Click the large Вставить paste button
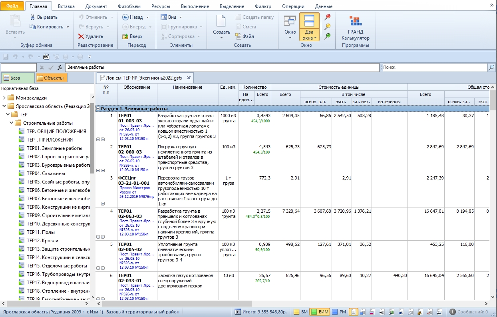Image resolution: width=497 pixels, height=317 pixels. coord(15,27)
